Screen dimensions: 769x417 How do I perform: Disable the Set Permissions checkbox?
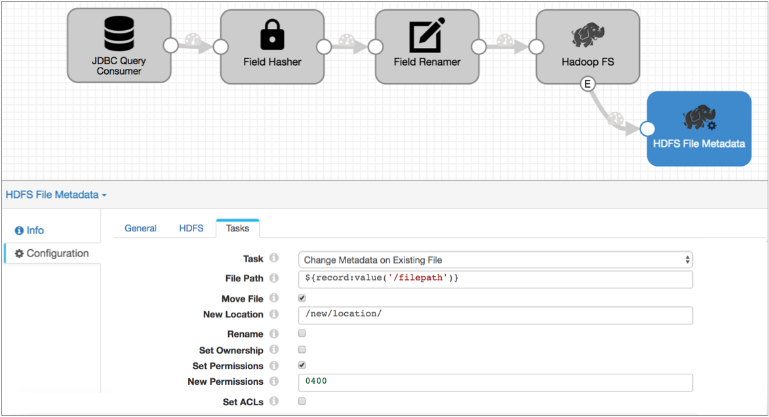(x=302, y=366)
